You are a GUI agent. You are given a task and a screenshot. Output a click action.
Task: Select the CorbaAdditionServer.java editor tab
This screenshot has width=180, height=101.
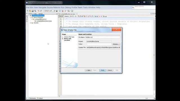coord(67,14)
